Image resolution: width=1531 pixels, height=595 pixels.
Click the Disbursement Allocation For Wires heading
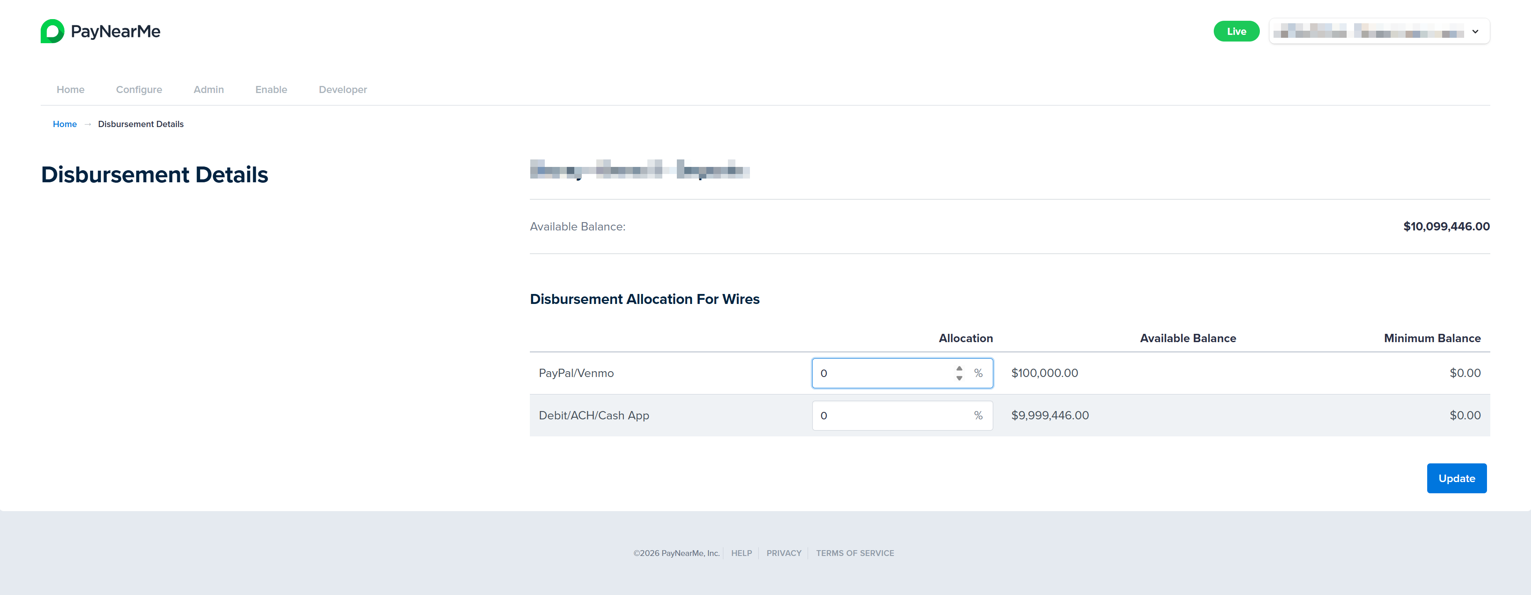pyautogui.click(x=645, y=299)
